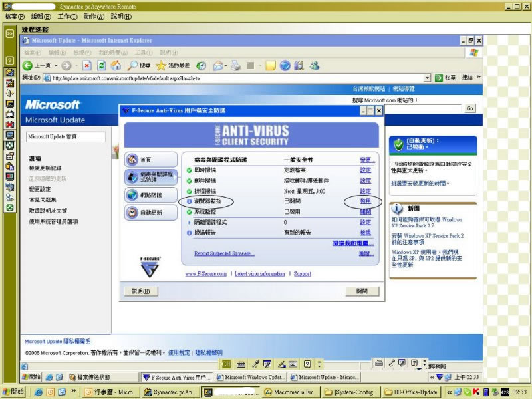The image size is (532, 399).
Task: Expand hidden tray icons on remote taskbar
Action: [x=432, y=377]
